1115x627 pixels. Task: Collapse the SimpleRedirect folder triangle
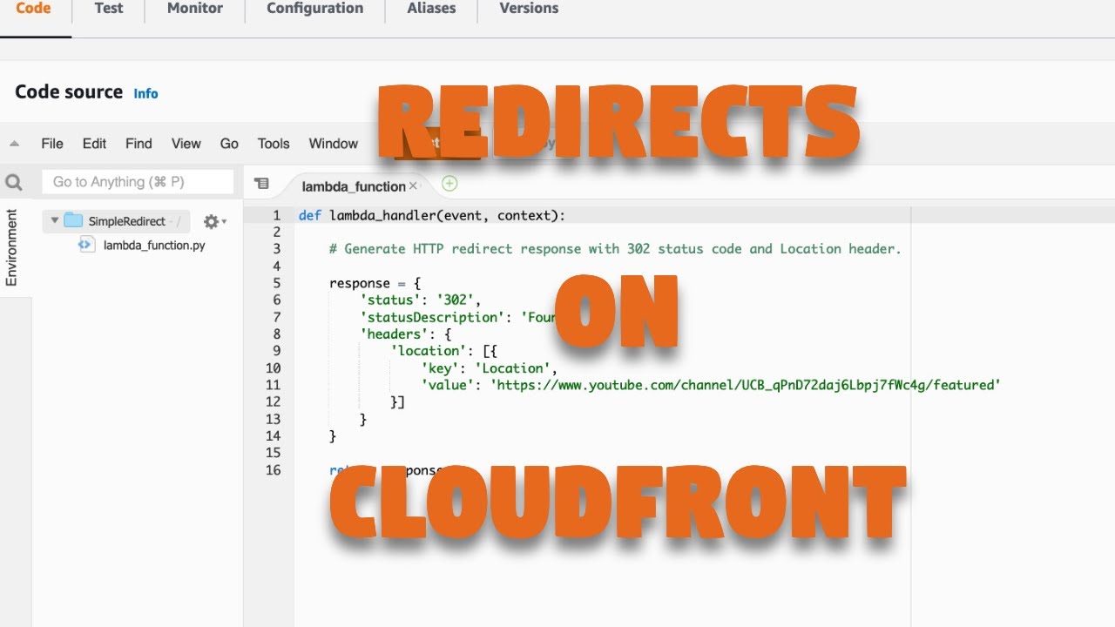pyautogui.click(x=54, y=221)
